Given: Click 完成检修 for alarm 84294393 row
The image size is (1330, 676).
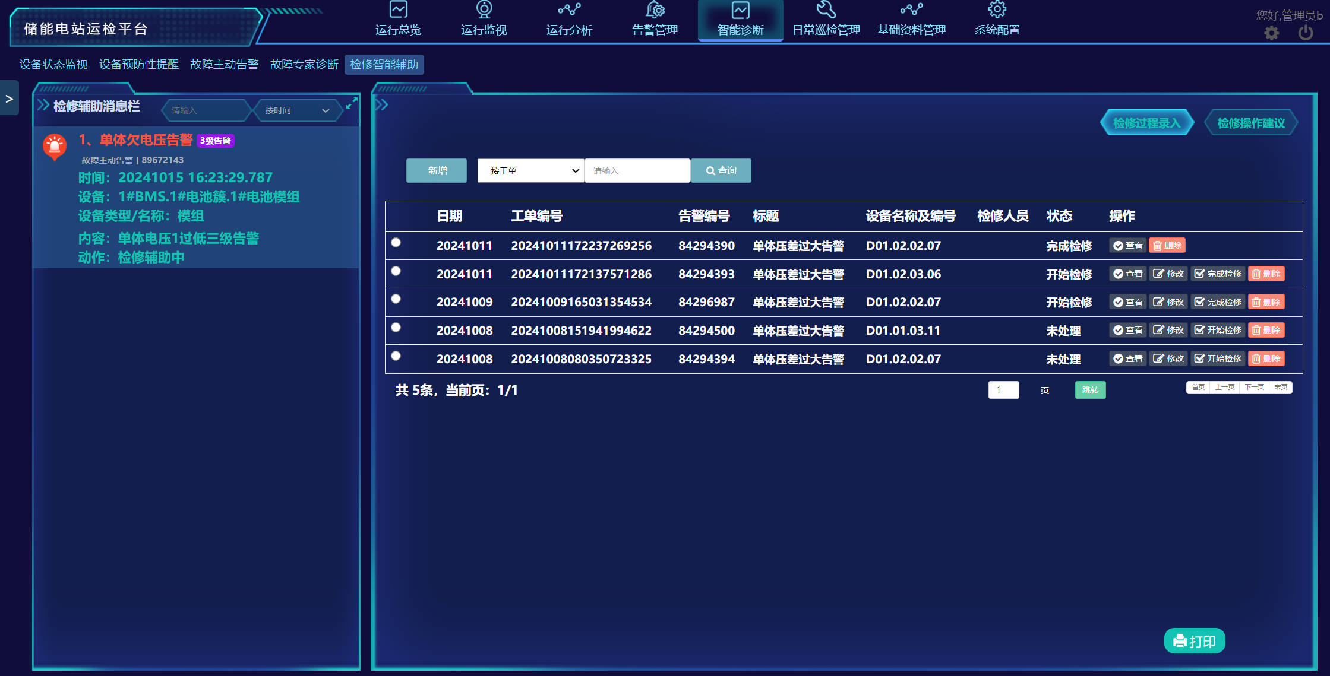Looking at the screenshot, I should [1218, 274].
